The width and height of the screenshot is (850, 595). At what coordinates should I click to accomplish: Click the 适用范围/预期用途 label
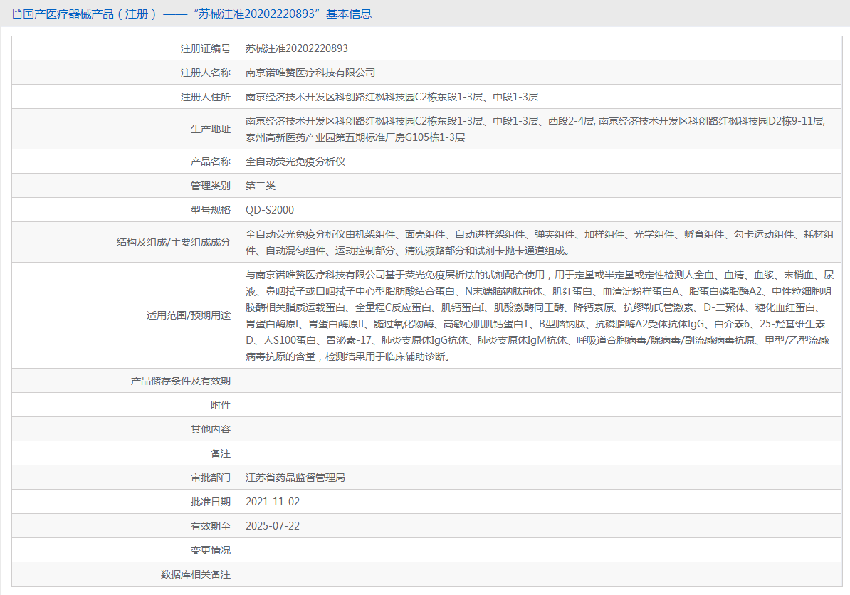tap(188, 315)
